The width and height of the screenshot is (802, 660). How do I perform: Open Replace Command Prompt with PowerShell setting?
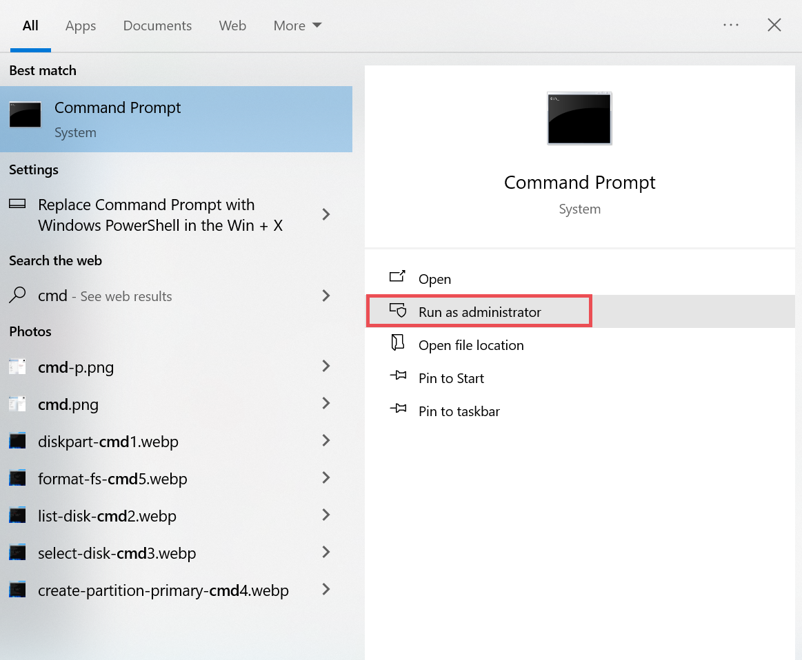tap(176, 215)
